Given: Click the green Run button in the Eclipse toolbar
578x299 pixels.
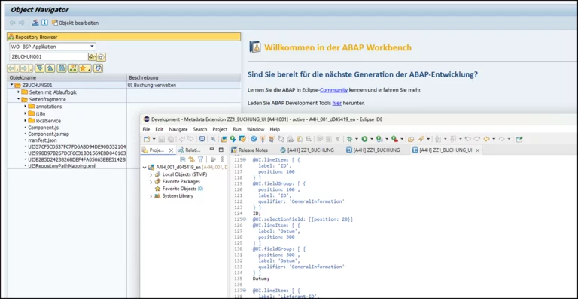Looking at the screenshot, I should pyautogui.click(x=364, y=139).
